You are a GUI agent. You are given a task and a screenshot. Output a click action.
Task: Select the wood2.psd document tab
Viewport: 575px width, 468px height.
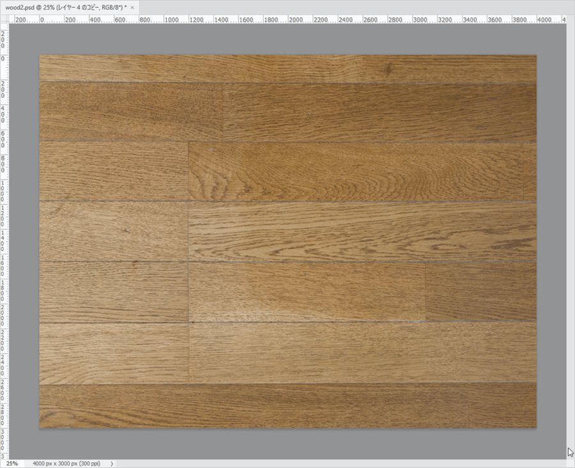(64, 7)
